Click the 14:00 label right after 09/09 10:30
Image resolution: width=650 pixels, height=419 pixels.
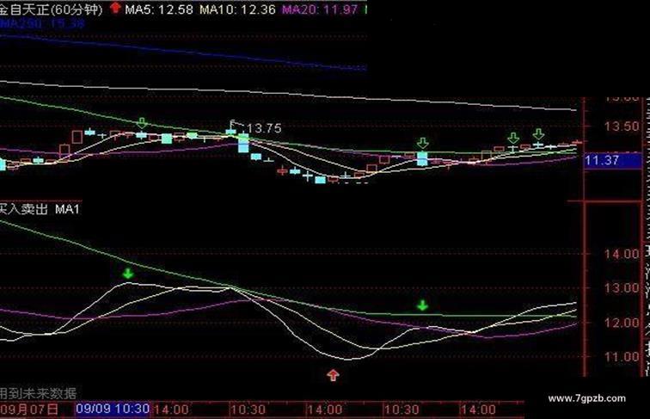(x=171, y=410)
